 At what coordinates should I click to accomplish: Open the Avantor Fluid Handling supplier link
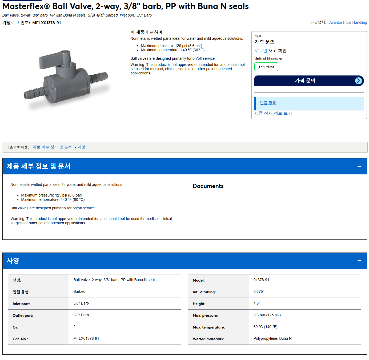[348, 22]
